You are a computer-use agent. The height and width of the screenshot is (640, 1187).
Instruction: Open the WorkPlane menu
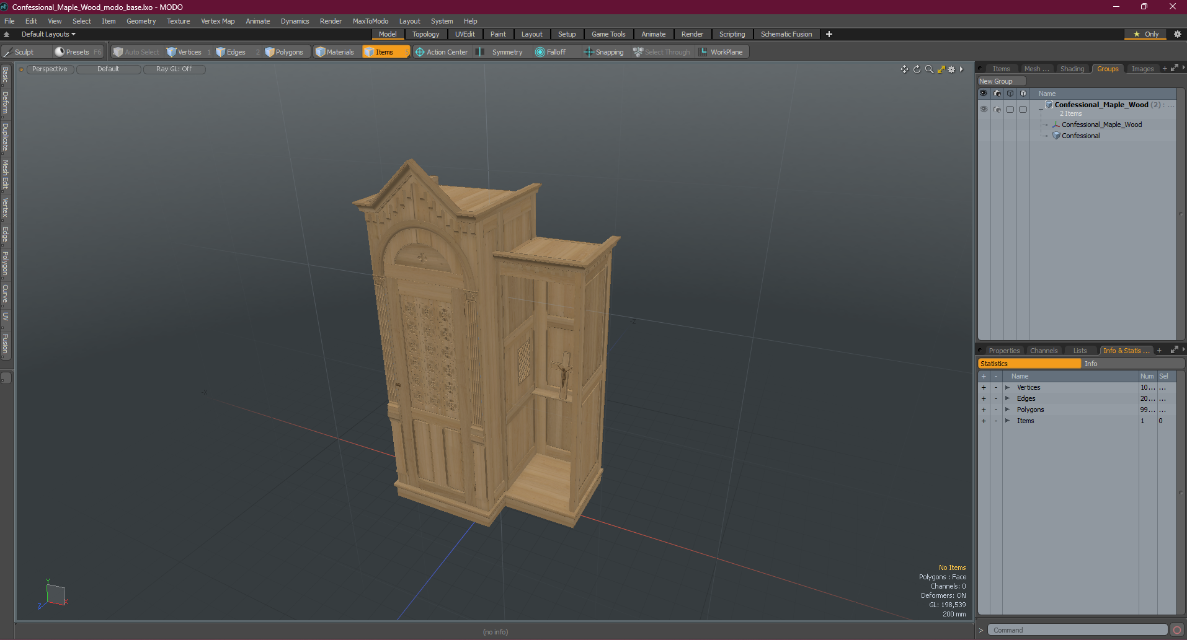point(721,52)
